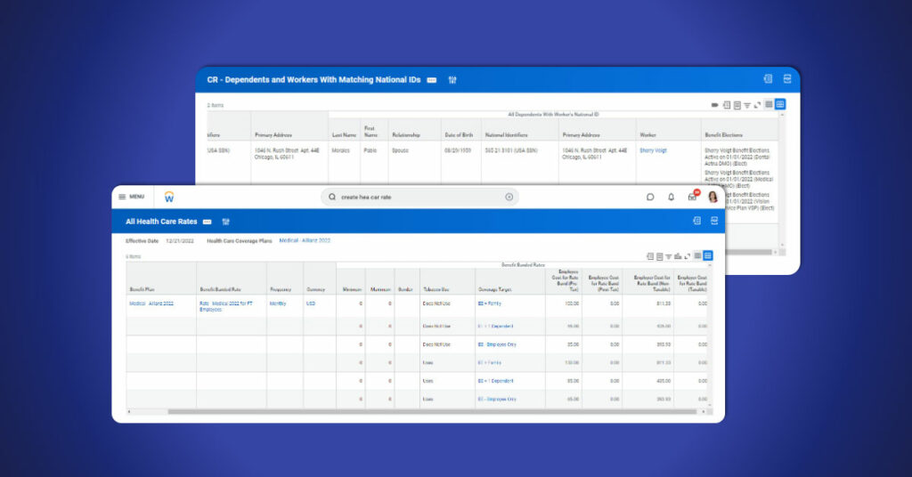Screen dimensions: 912x477
Task: Switch the Dependents table to grid view
Action: pos(780,105)
